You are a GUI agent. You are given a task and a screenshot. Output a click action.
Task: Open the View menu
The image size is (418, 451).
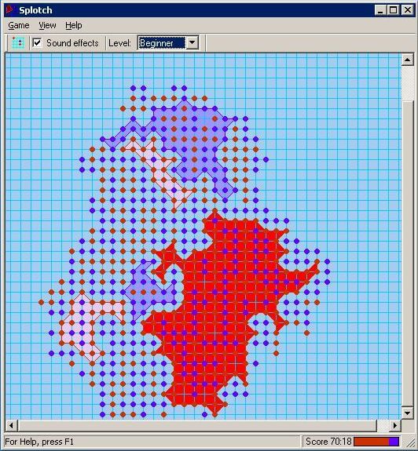[47, 26]
